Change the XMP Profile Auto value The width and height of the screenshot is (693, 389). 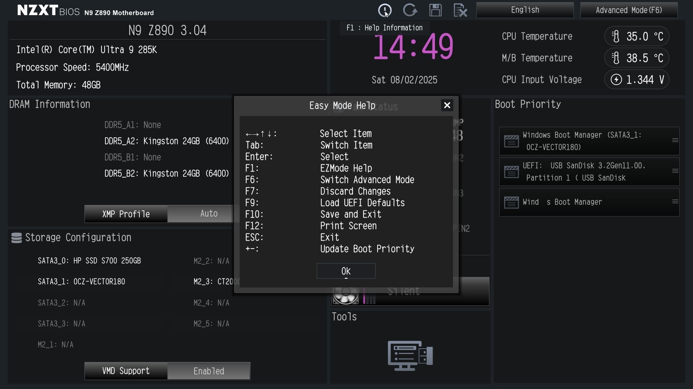pos(201,214)
